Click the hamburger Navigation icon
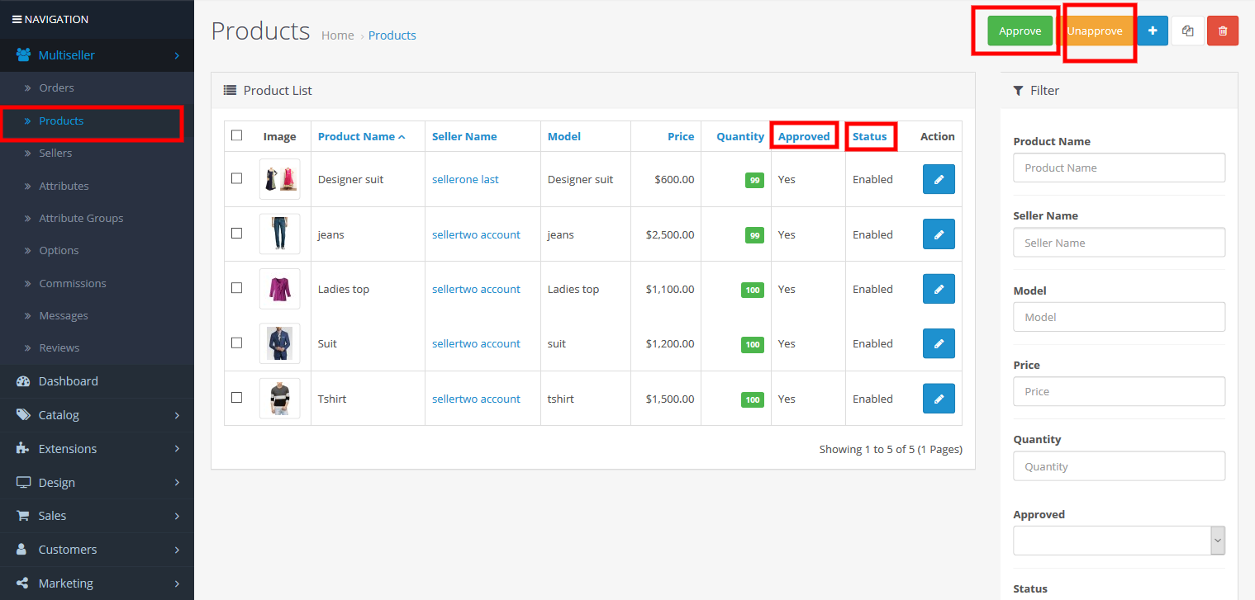This screenshot has height=600, width=1255. 17,19
